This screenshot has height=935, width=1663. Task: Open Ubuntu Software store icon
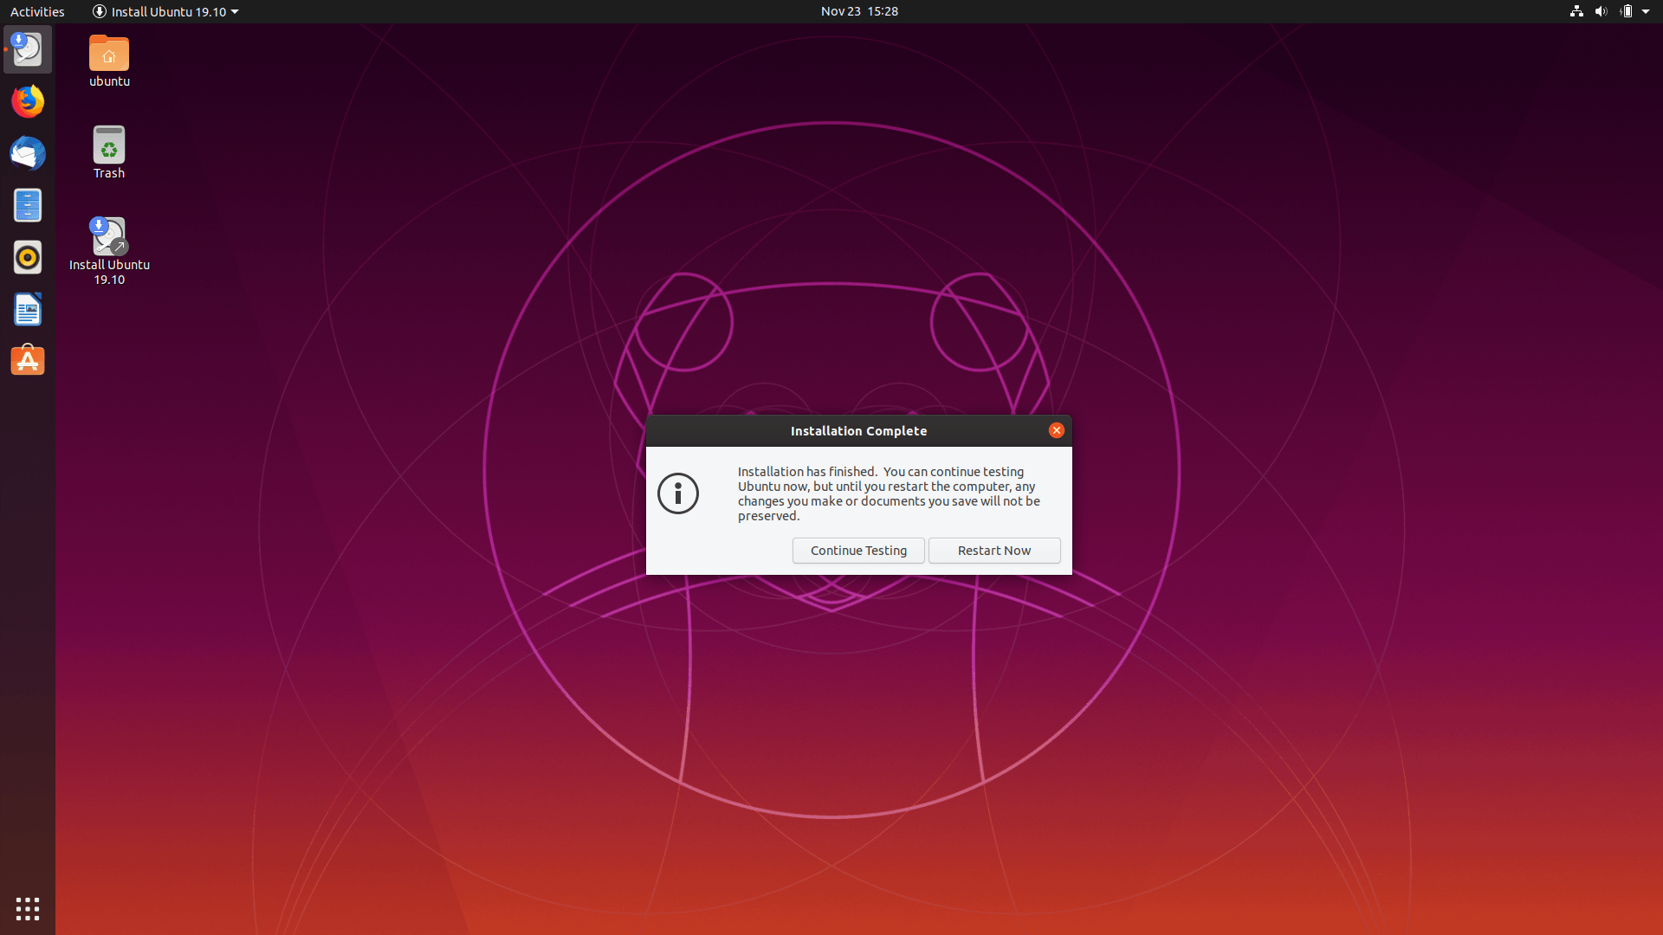[28, 360]
